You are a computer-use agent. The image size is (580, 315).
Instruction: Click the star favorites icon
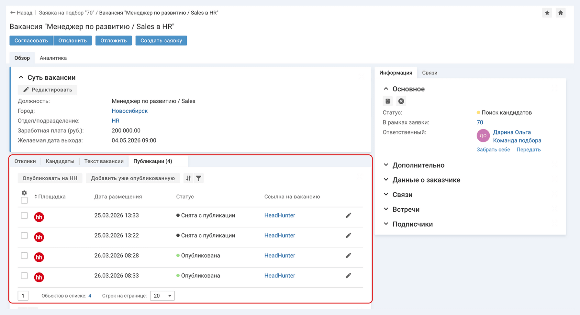coord(547,13)
